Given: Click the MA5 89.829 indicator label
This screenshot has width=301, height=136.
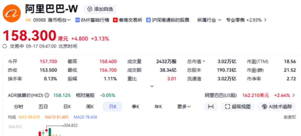Looking at the screenshot, I should pyautogui.click(x=29, y=117).
